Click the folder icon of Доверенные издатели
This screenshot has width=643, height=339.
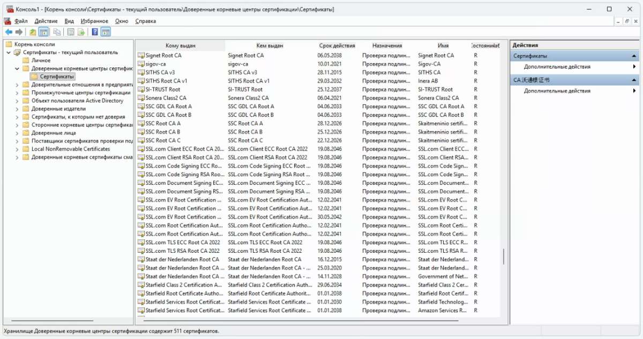pyautogui.click(x=26, y=109)
